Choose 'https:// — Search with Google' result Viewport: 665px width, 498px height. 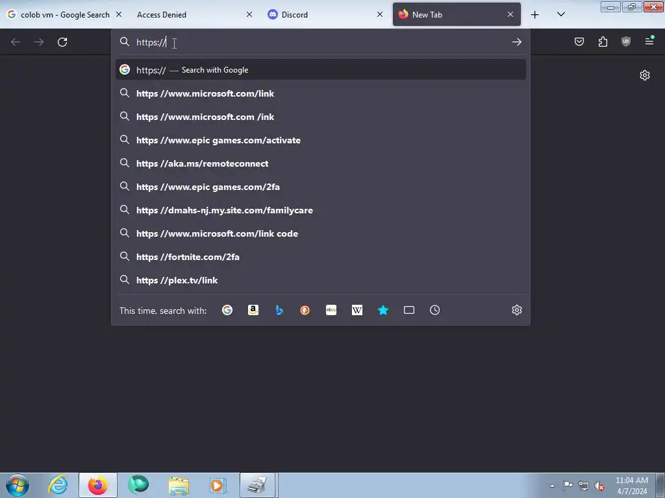click(x=321, y=70)
